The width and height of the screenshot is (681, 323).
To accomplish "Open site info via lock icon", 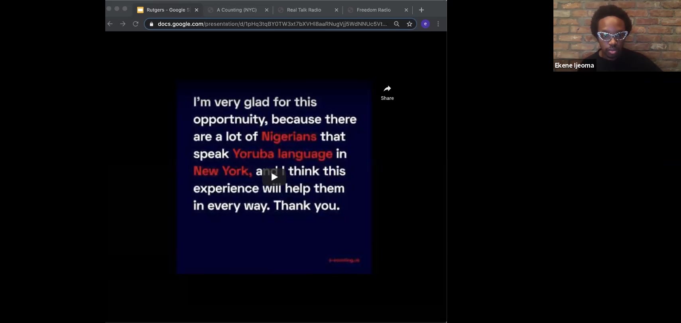I will (152, 24).
